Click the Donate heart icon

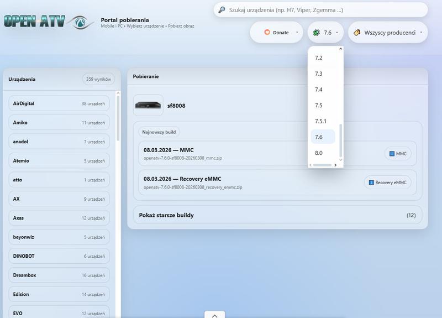pyautogui.click(x=267, y=32)
